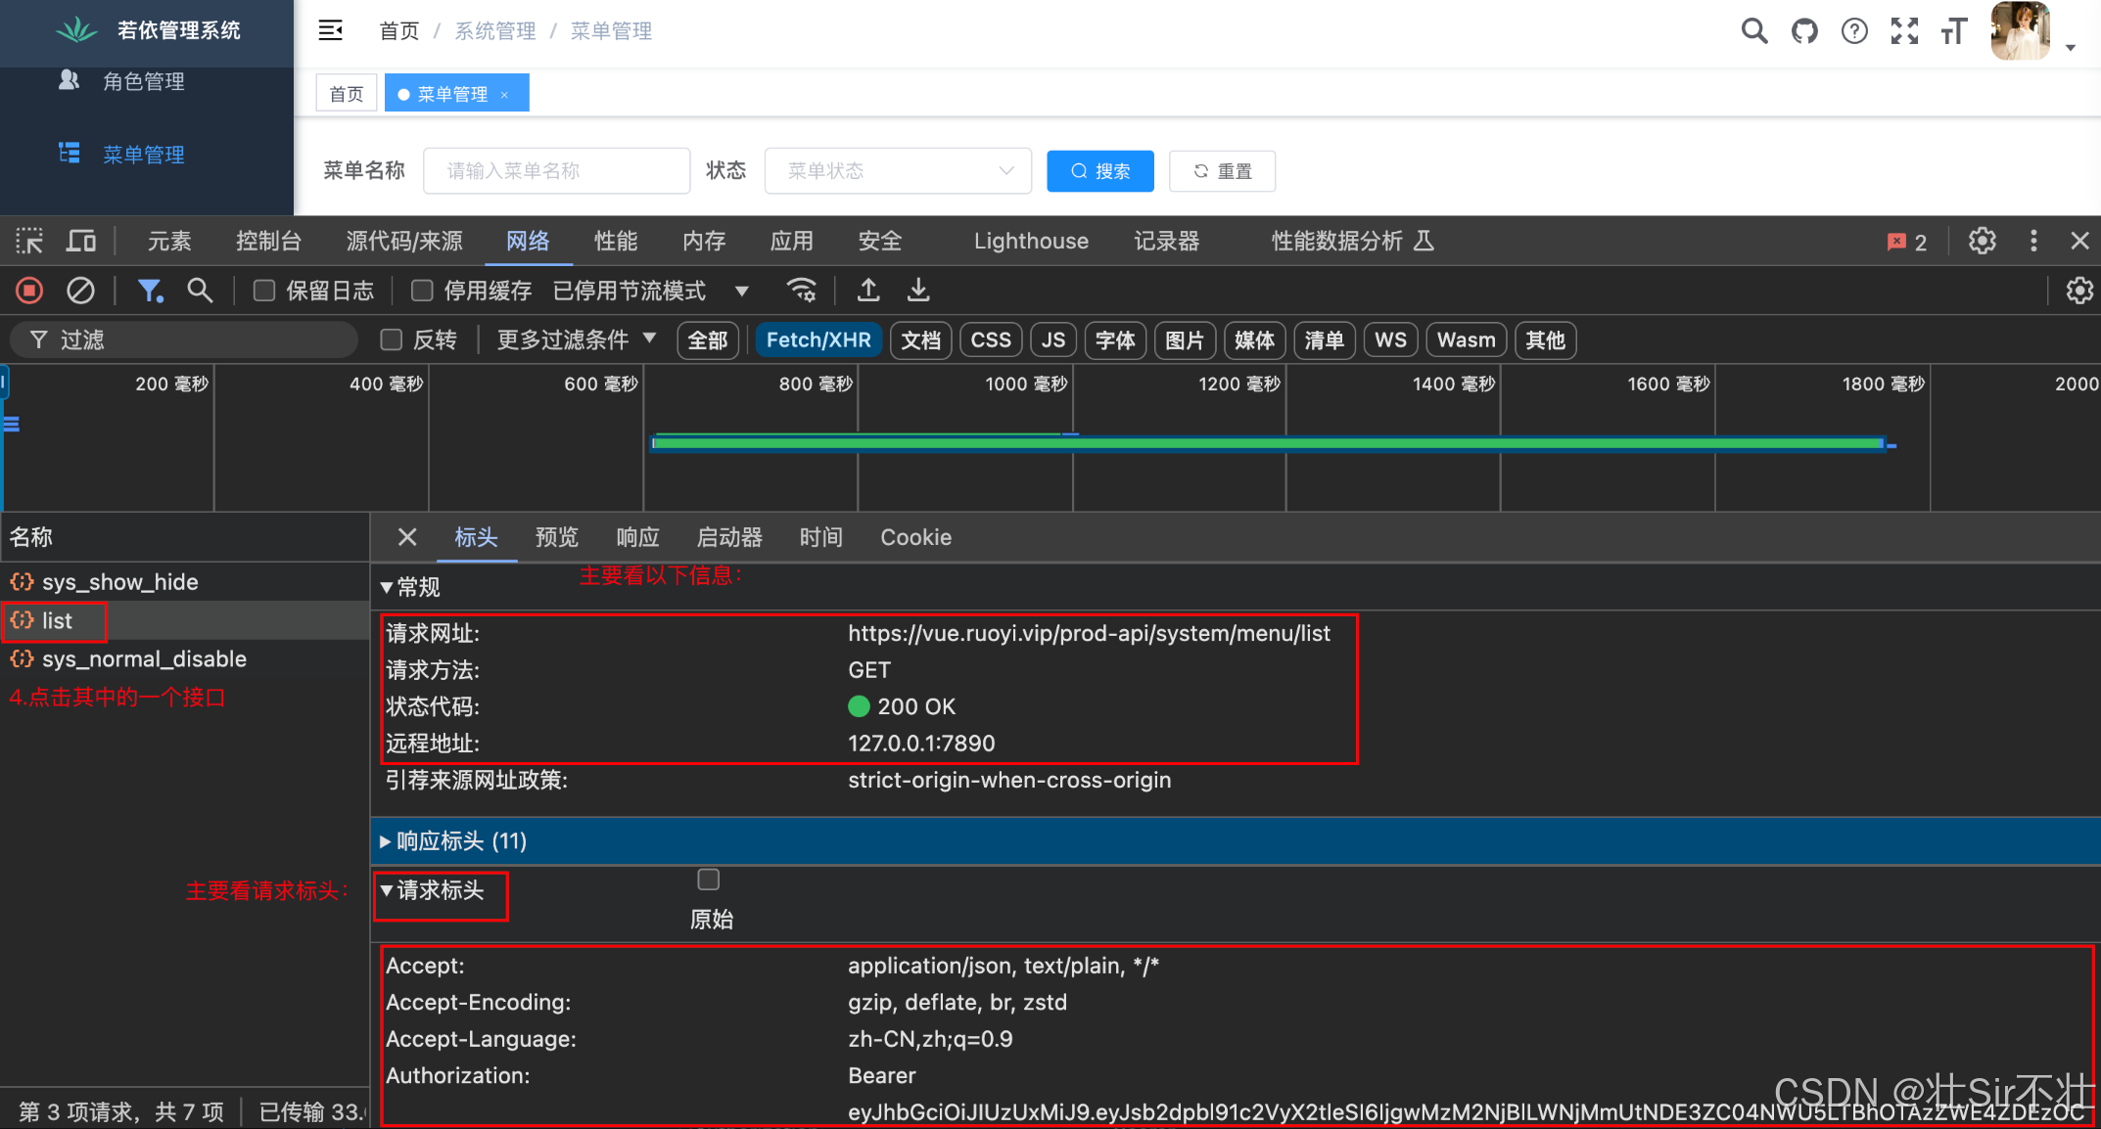This screenshot has height=1129, width=2101.
Task: Open GitHub source link icon
Action: click(1804, 31)
